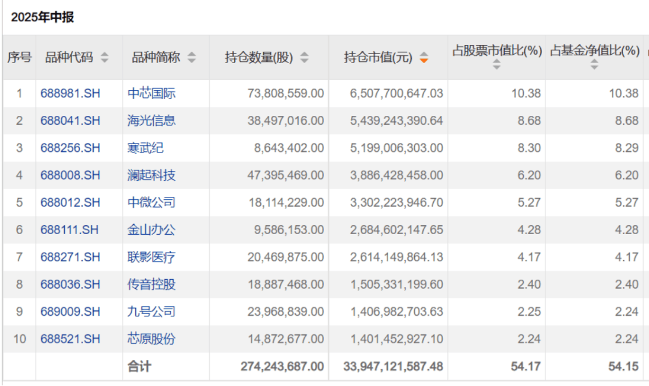This screenshot has height=386, width=649.
Task: Select stock code 688008.SH
Action: [x=70, y=175]
